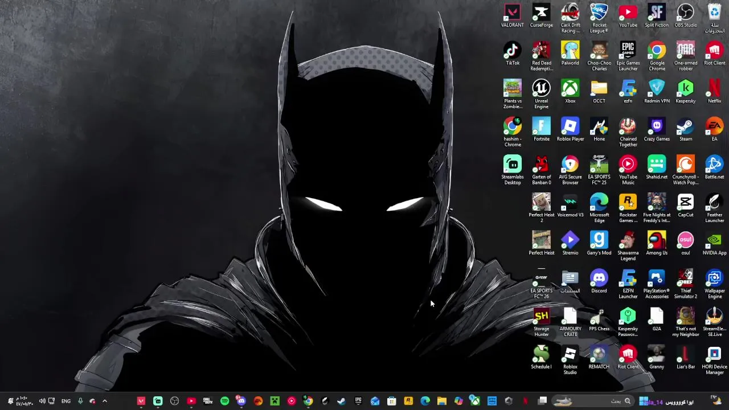Open the Windows Start button

coord(644,401)
